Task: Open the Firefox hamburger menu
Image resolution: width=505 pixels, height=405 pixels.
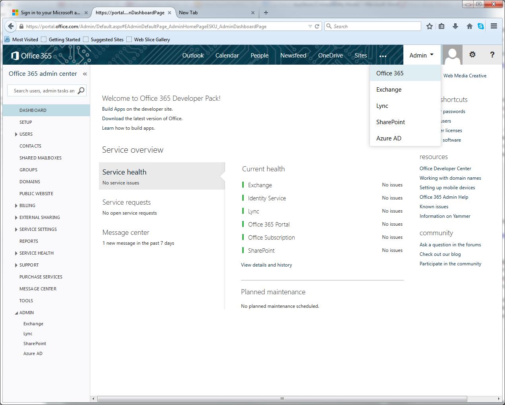Action: click(x=494, y=26)
